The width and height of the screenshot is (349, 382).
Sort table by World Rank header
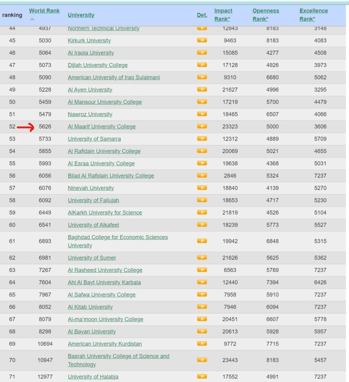tap(44, 11)
